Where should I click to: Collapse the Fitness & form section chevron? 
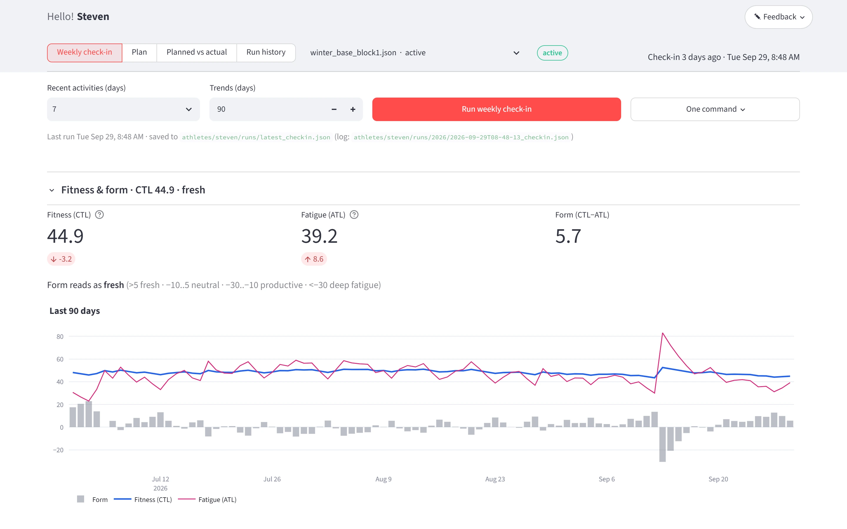click(52, 190)
